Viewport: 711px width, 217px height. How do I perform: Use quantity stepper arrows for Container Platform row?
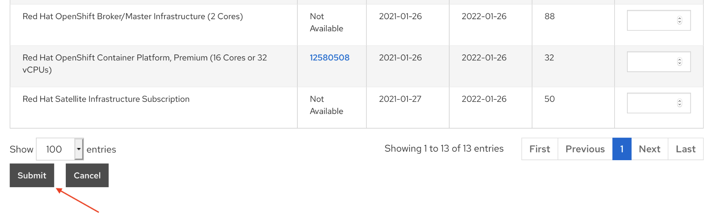[x=679, y=62]
